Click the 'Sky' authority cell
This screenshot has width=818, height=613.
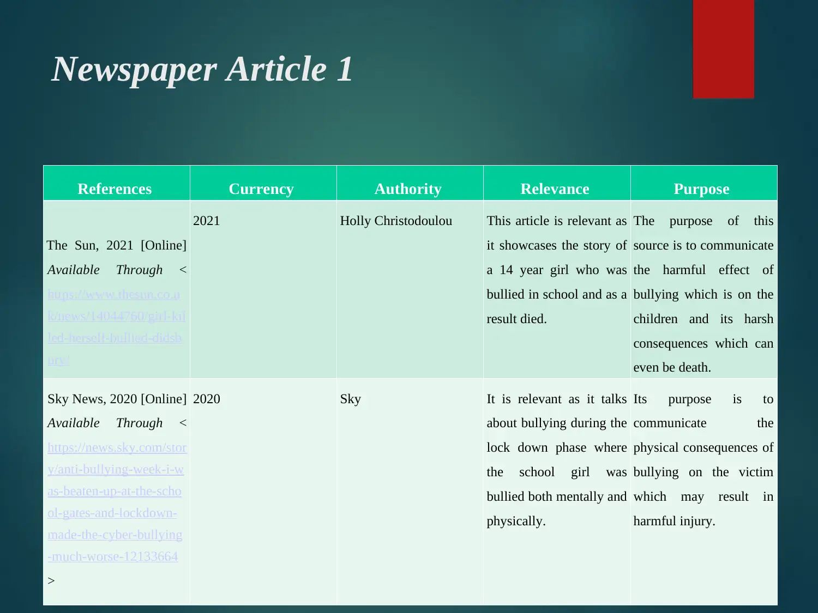[410, 491]
